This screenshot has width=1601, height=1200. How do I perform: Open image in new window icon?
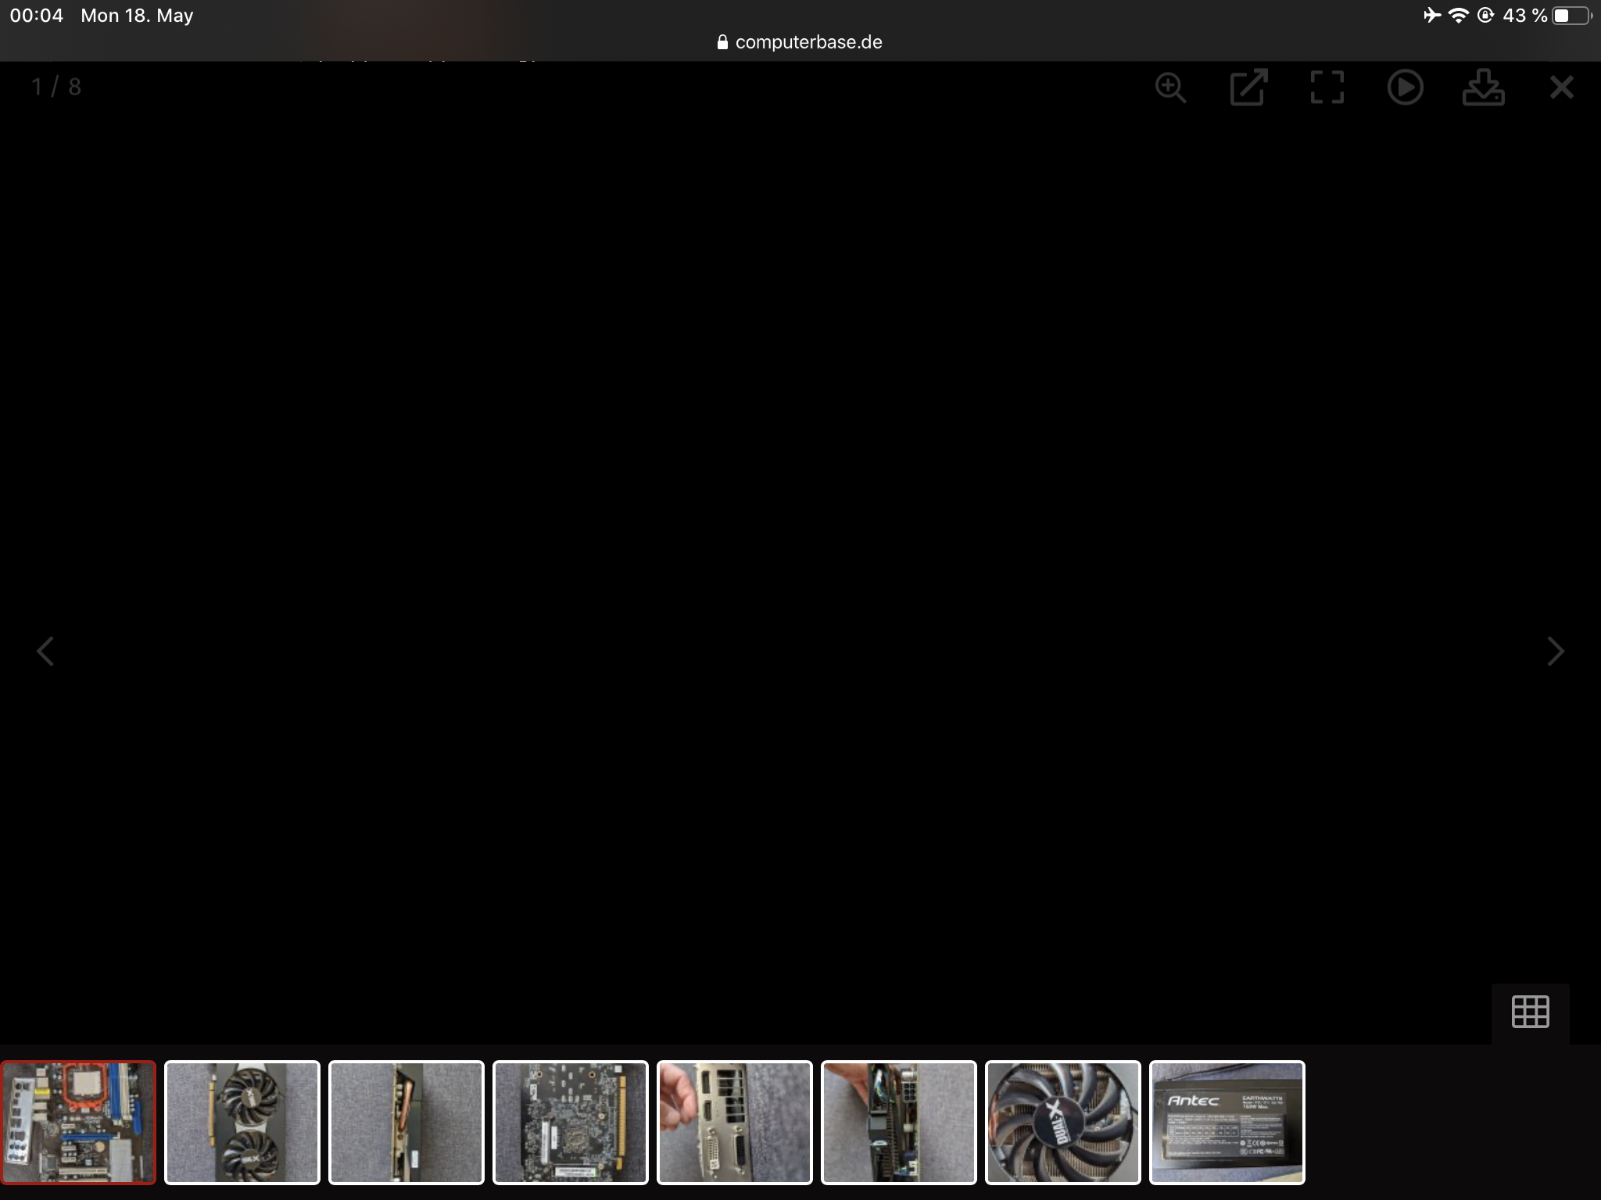tap(1248, 87)
